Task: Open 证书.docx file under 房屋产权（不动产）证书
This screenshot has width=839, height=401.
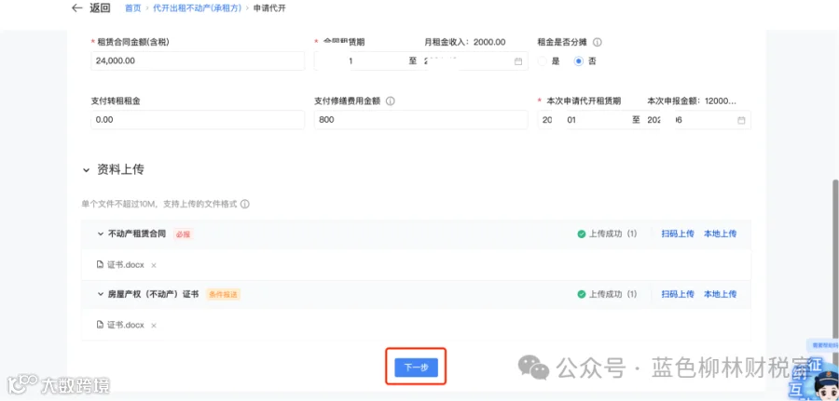Action: tap(126, 325)
